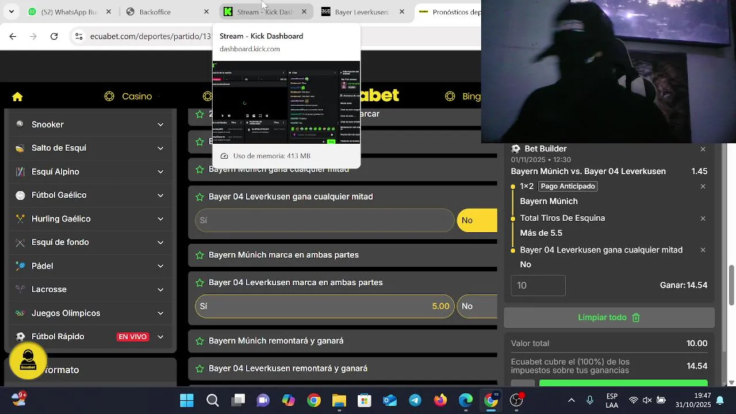
Task: Open the Ecuabet live support chat bubble
Action: tap(28, 360)
